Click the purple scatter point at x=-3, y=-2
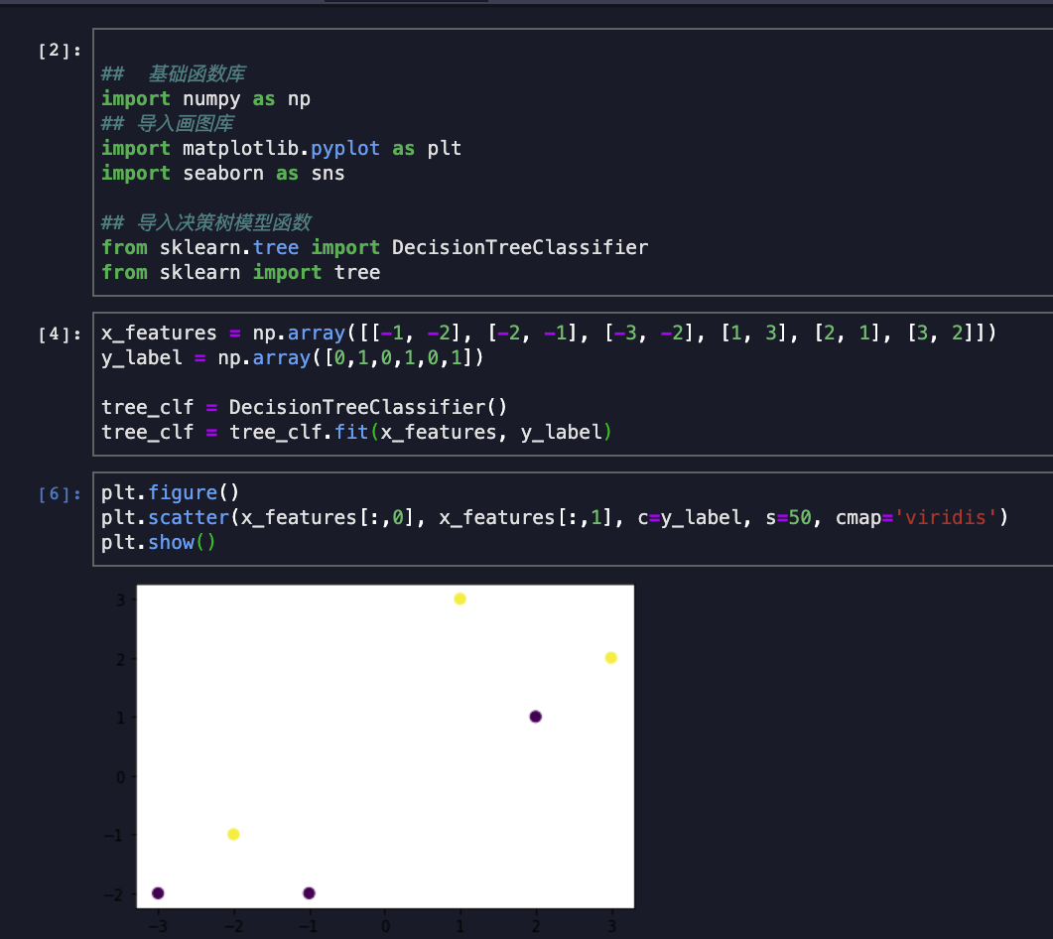Screen dimensions: 1053x939 click(158, 893)
